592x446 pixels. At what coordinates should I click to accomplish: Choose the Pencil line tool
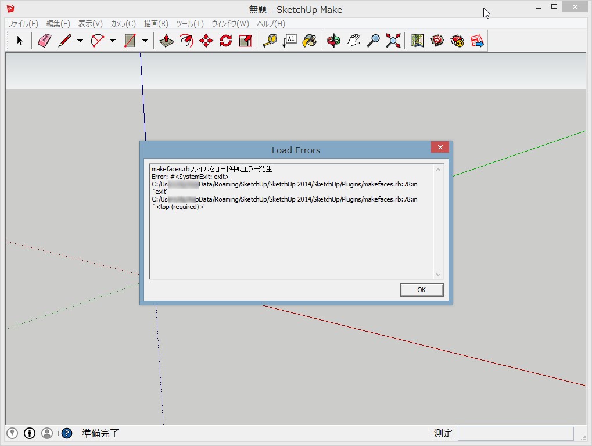[65, 41]
